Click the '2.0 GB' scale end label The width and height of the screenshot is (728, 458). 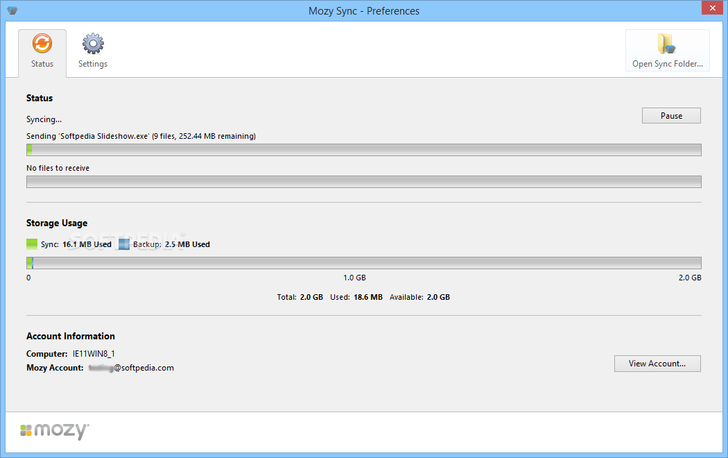tap(690, 278)
